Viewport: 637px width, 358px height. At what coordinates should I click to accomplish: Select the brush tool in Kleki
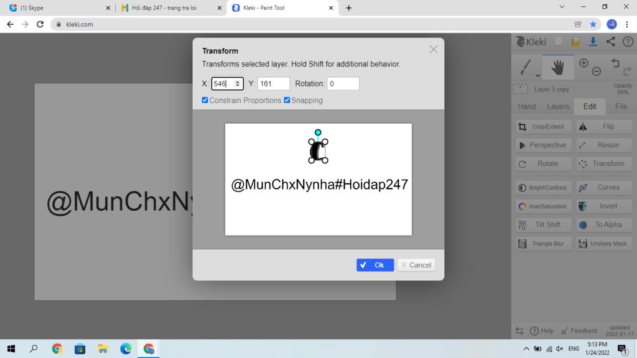tap(525, 67)
